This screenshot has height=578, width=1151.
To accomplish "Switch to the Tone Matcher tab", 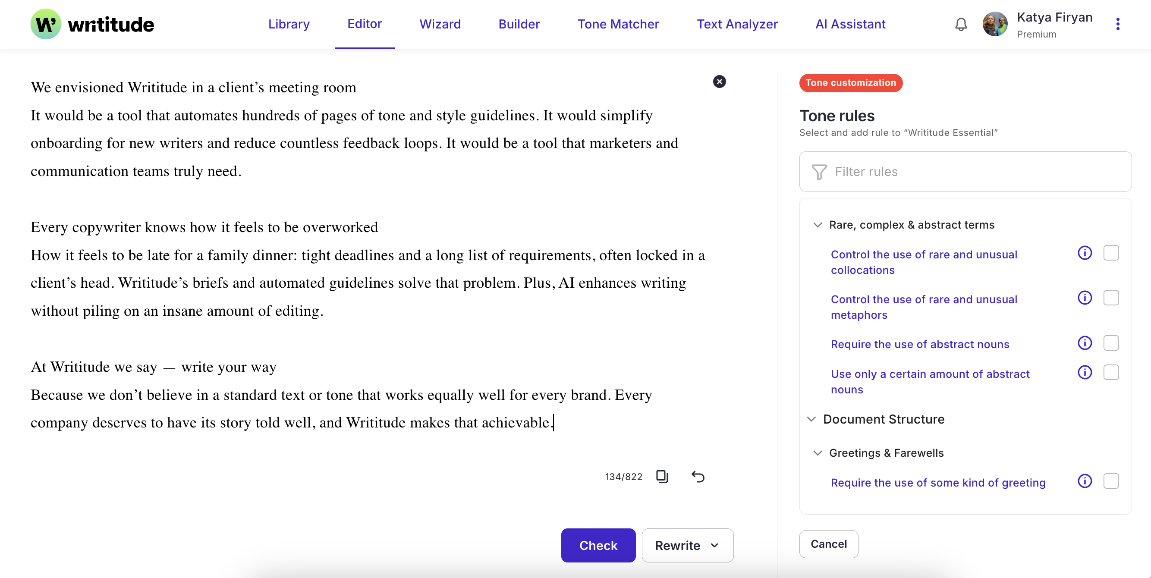I will click(x=618, y=24).
